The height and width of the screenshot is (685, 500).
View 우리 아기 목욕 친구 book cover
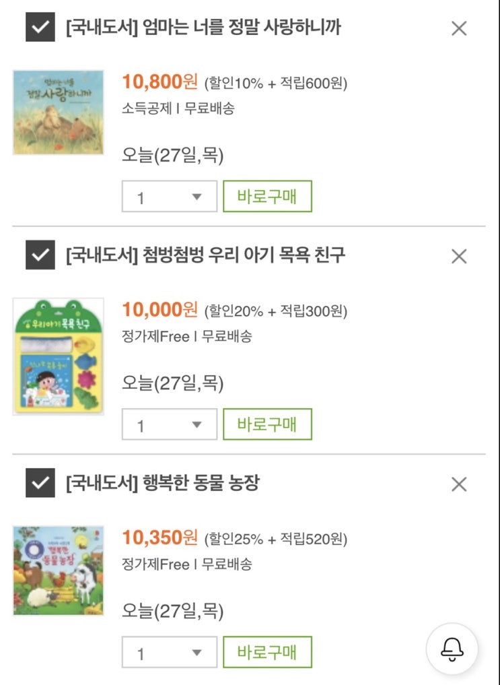point(59,356)
